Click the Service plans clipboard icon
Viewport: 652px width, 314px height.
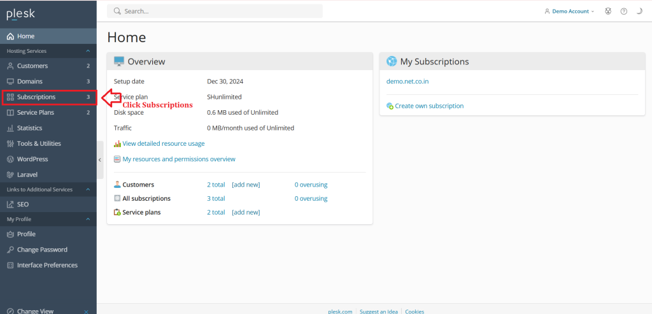tap(117, 212)
